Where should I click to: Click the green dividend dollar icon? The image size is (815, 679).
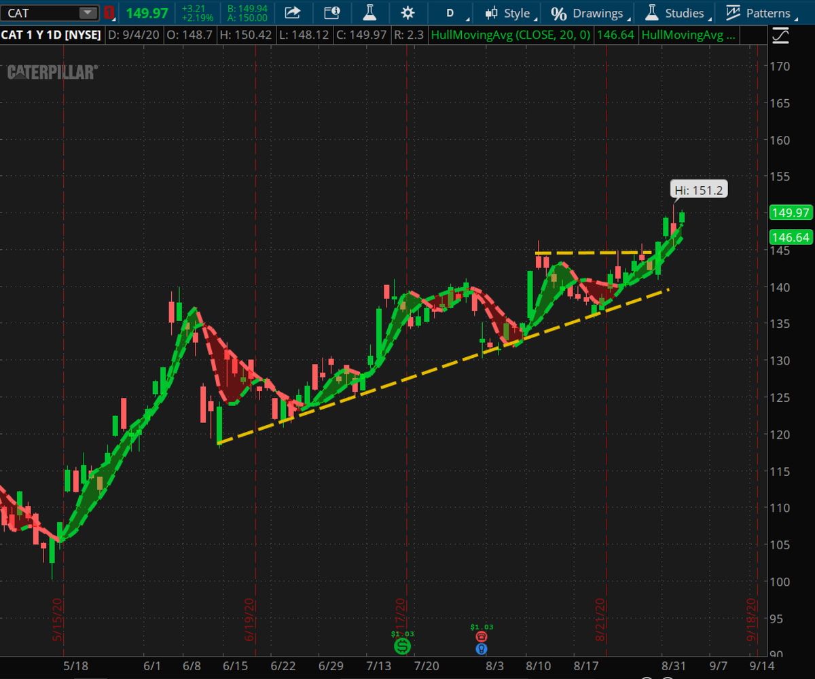(403, 647)
